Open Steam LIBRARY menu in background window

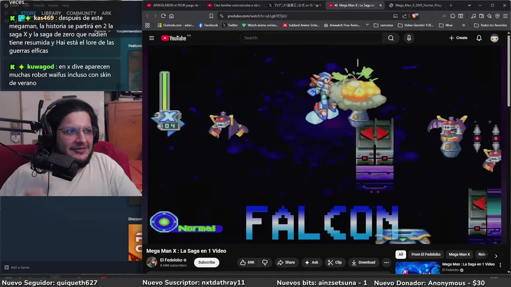point(51,13)
